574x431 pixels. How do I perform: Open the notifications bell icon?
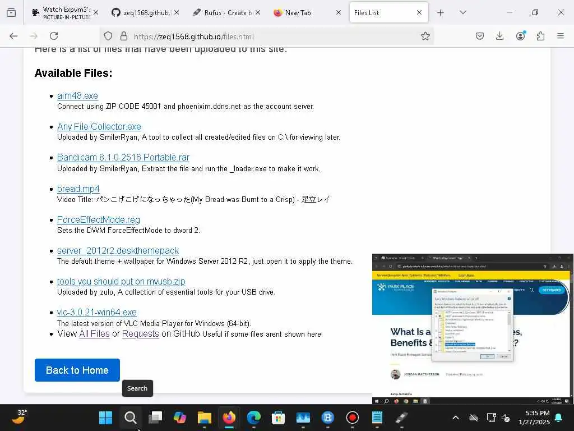pos(559,418)
